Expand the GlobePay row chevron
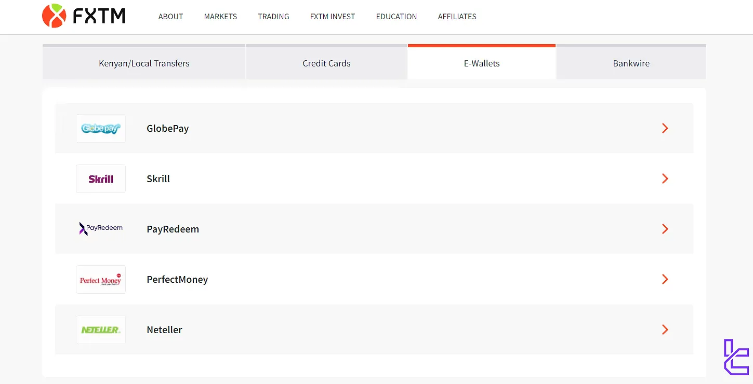Image resolution: width=753 pixels, height=384 pixels. tap(665, 128)
